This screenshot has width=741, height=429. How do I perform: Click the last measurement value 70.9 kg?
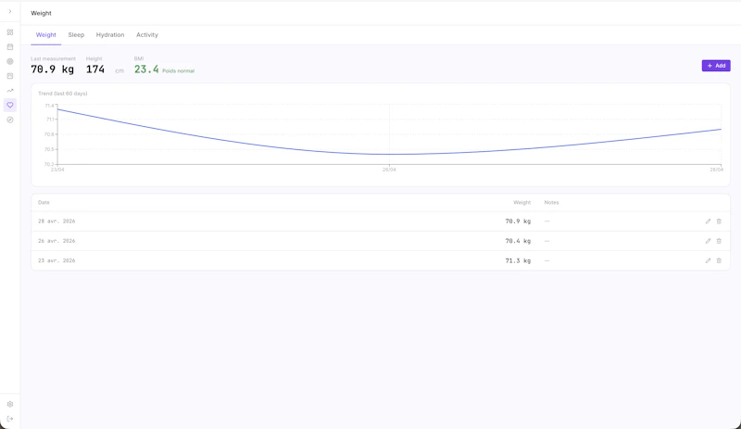click(x=53, y=69)
